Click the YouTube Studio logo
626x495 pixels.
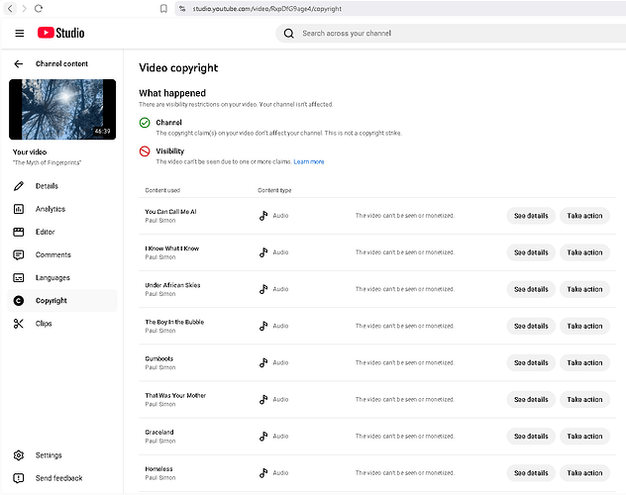click(x=61, y=33)
